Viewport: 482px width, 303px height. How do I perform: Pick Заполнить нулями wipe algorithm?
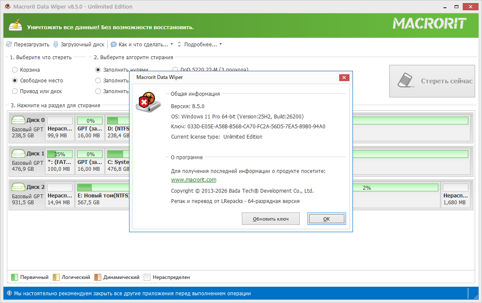point(98,70)
